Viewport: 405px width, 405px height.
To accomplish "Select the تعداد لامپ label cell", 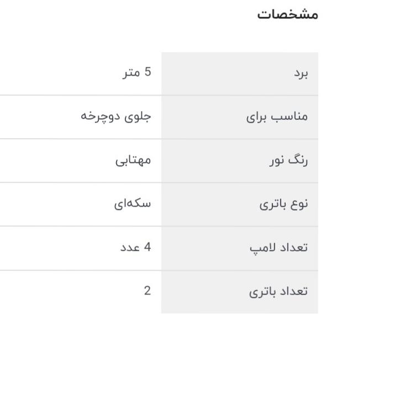I will (239, 248).
